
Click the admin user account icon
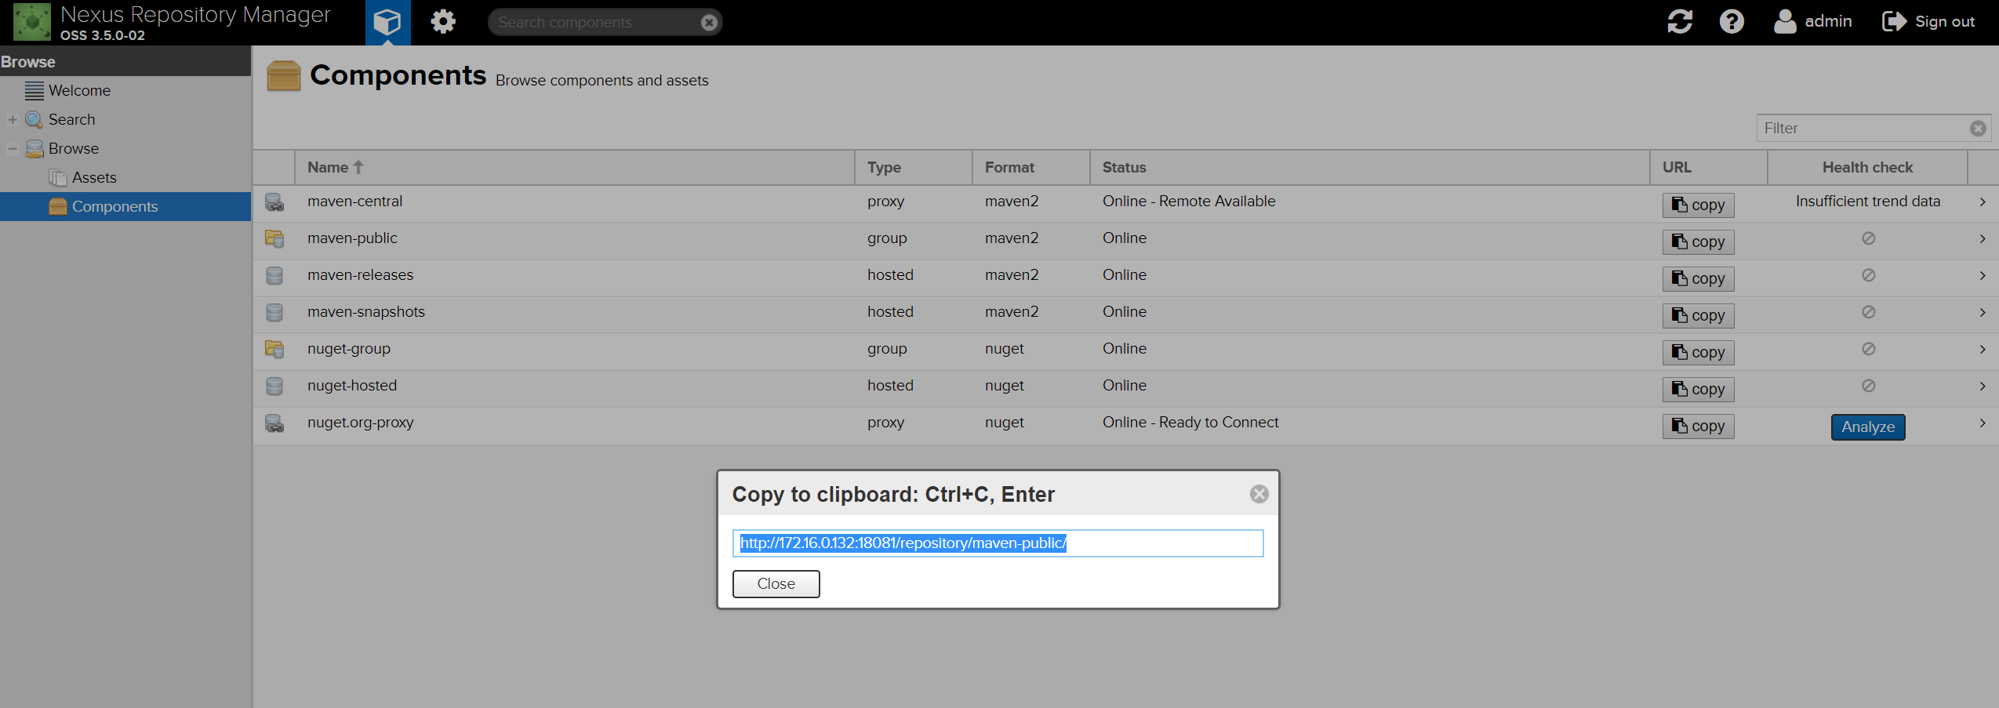(1785, 21)
